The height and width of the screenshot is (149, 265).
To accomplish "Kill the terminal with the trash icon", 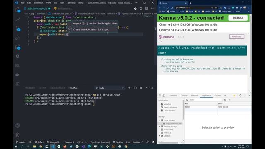I will point(141,88).
